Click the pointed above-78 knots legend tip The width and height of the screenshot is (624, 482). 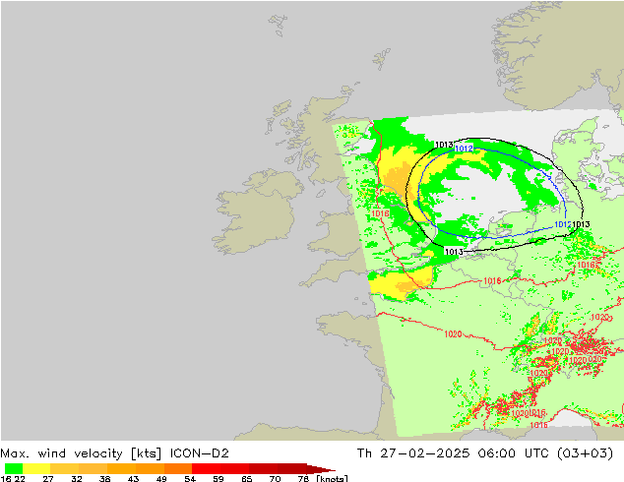[x=320, y=469]
